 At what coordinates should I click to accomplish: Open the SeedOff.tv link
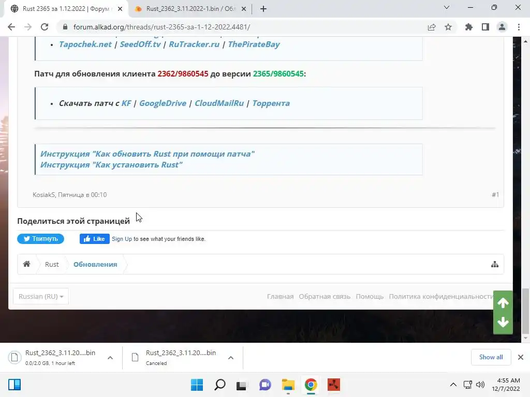click(140, 44)
